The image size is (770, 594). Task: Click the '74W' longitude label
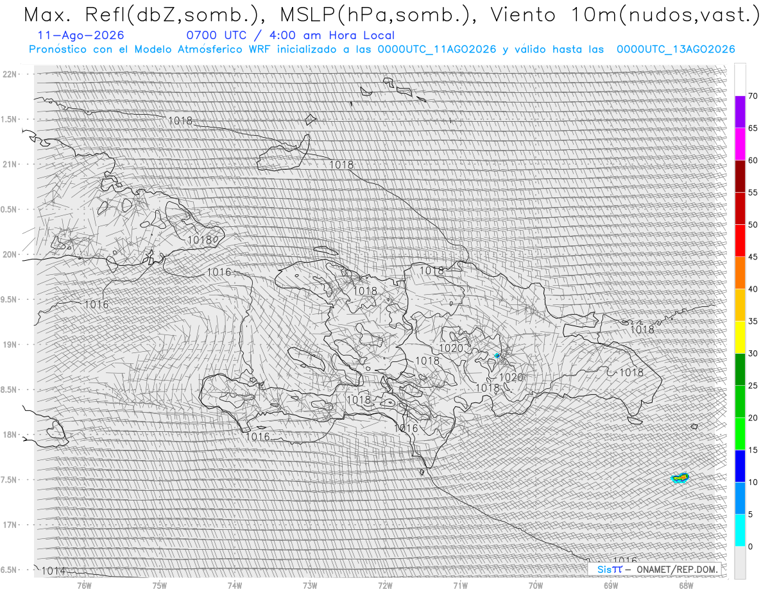[x=234, y=586]
